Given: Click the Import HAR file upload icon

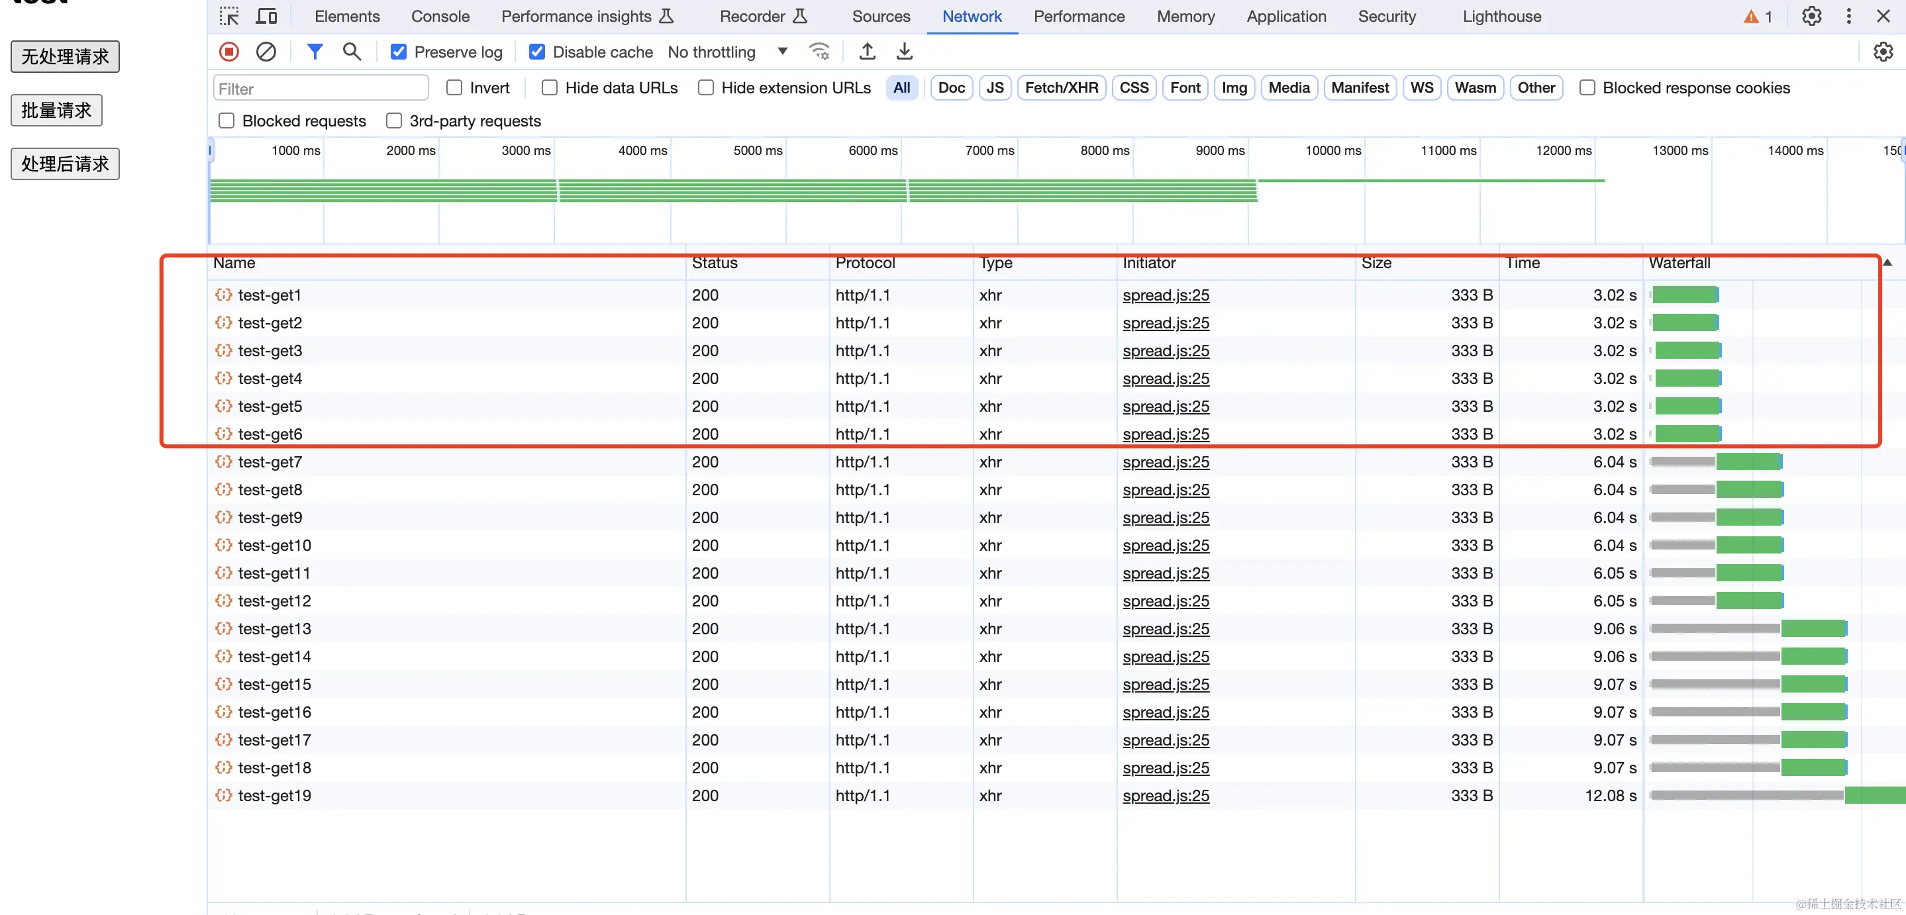Looking at the screenshot, I should tap(867, 52).
